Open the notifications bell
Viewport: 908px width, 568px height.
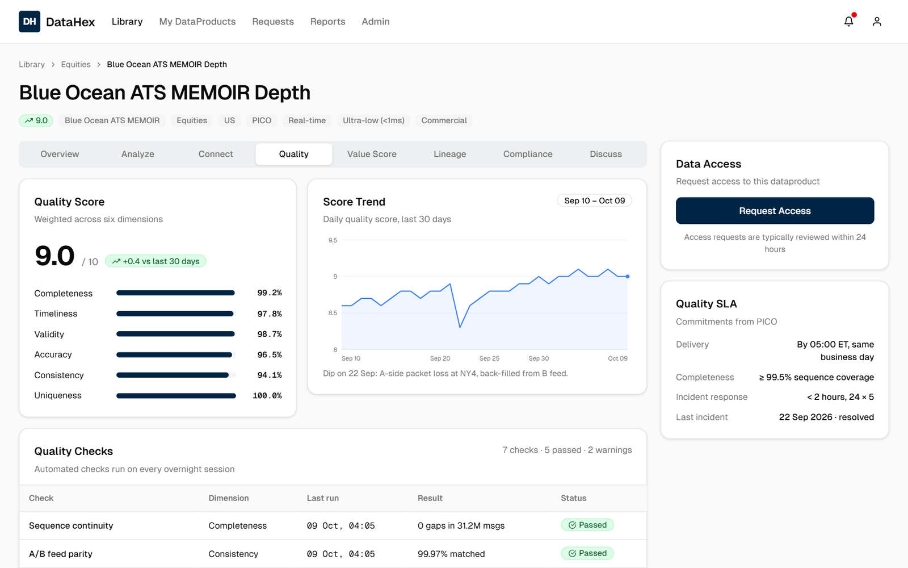pos(848,22)
